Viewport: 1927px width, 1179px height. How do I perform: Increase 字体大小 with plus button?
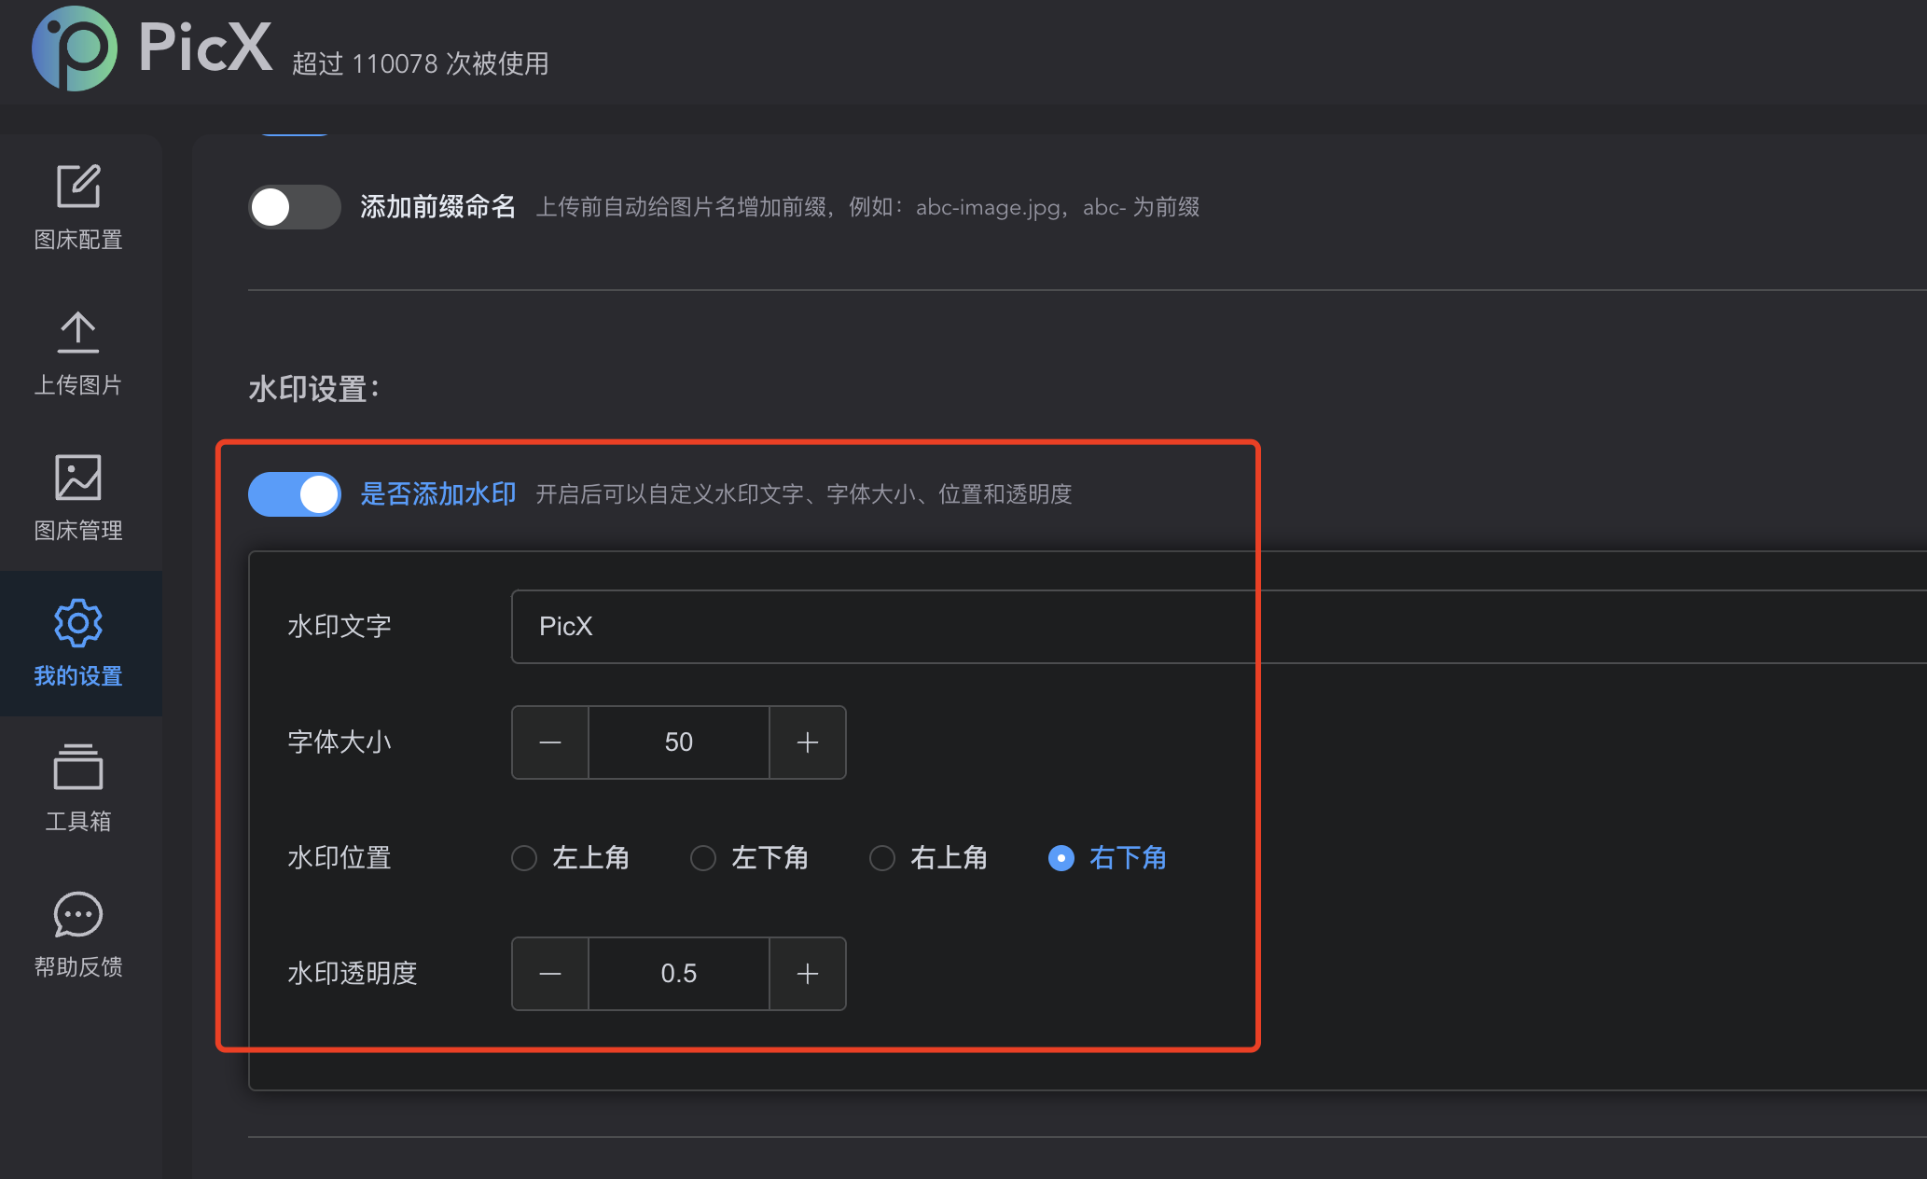[808, 742]
